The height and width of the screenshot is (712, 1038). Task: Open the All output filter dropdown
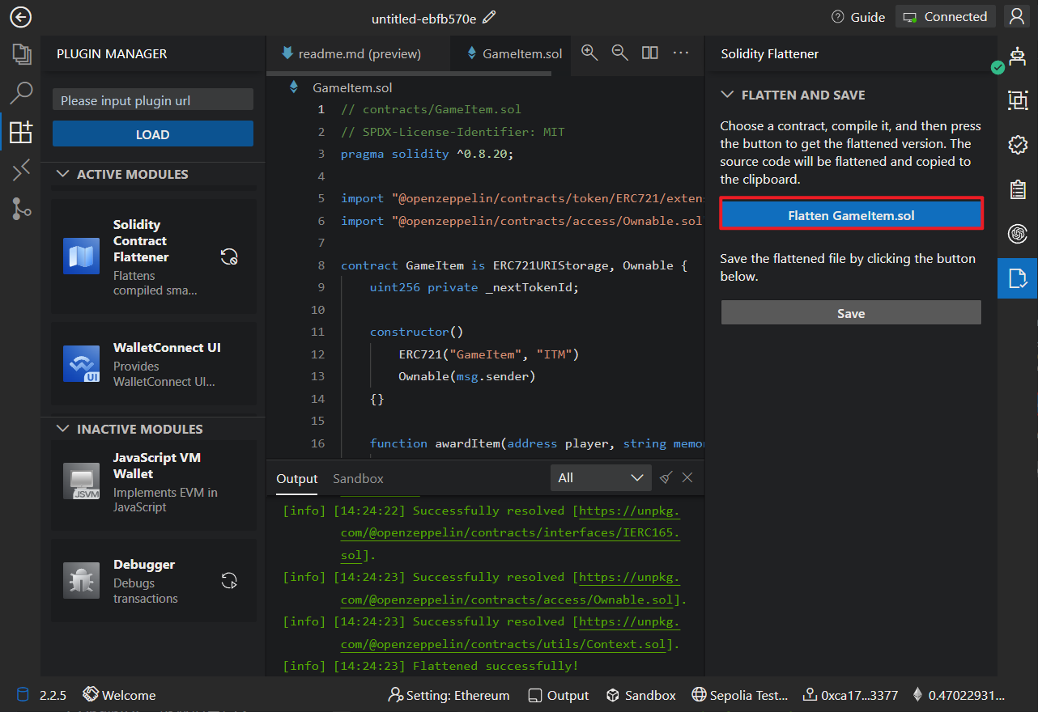click(600, 478)
